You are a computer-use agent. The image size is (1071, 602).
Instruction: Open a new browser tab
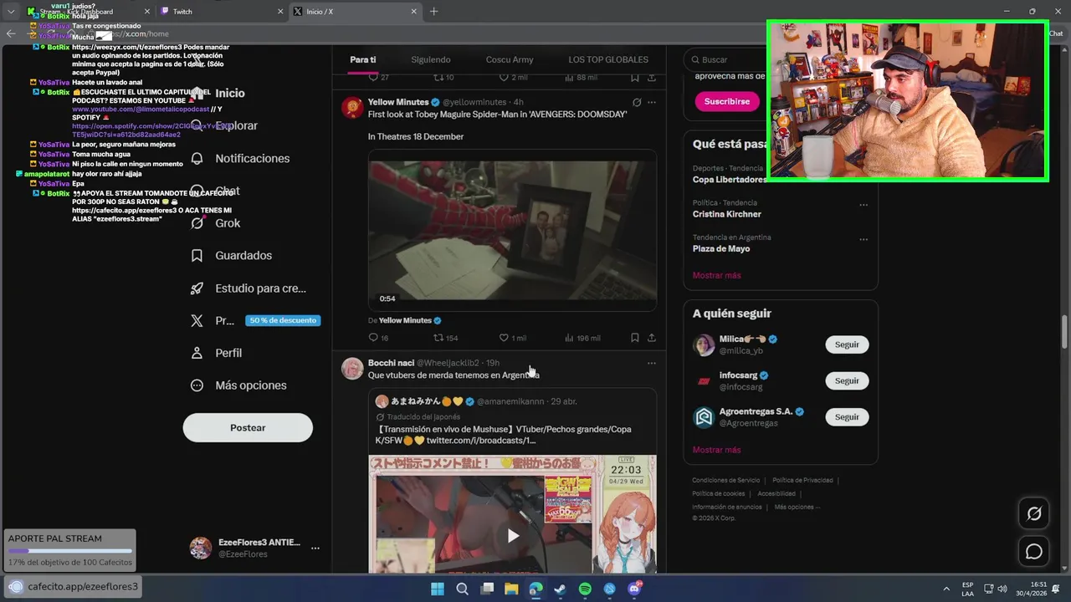click(x=433, y=12)
